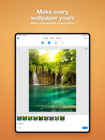Image resolution: width=105 pixels, height=140 pixels.
Task: Continue with the Next button
Action: (x=85, y=128)
